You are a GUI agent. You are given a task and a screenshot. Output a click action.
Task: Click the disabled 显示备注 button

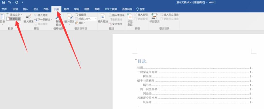click(x=41, y=24)
